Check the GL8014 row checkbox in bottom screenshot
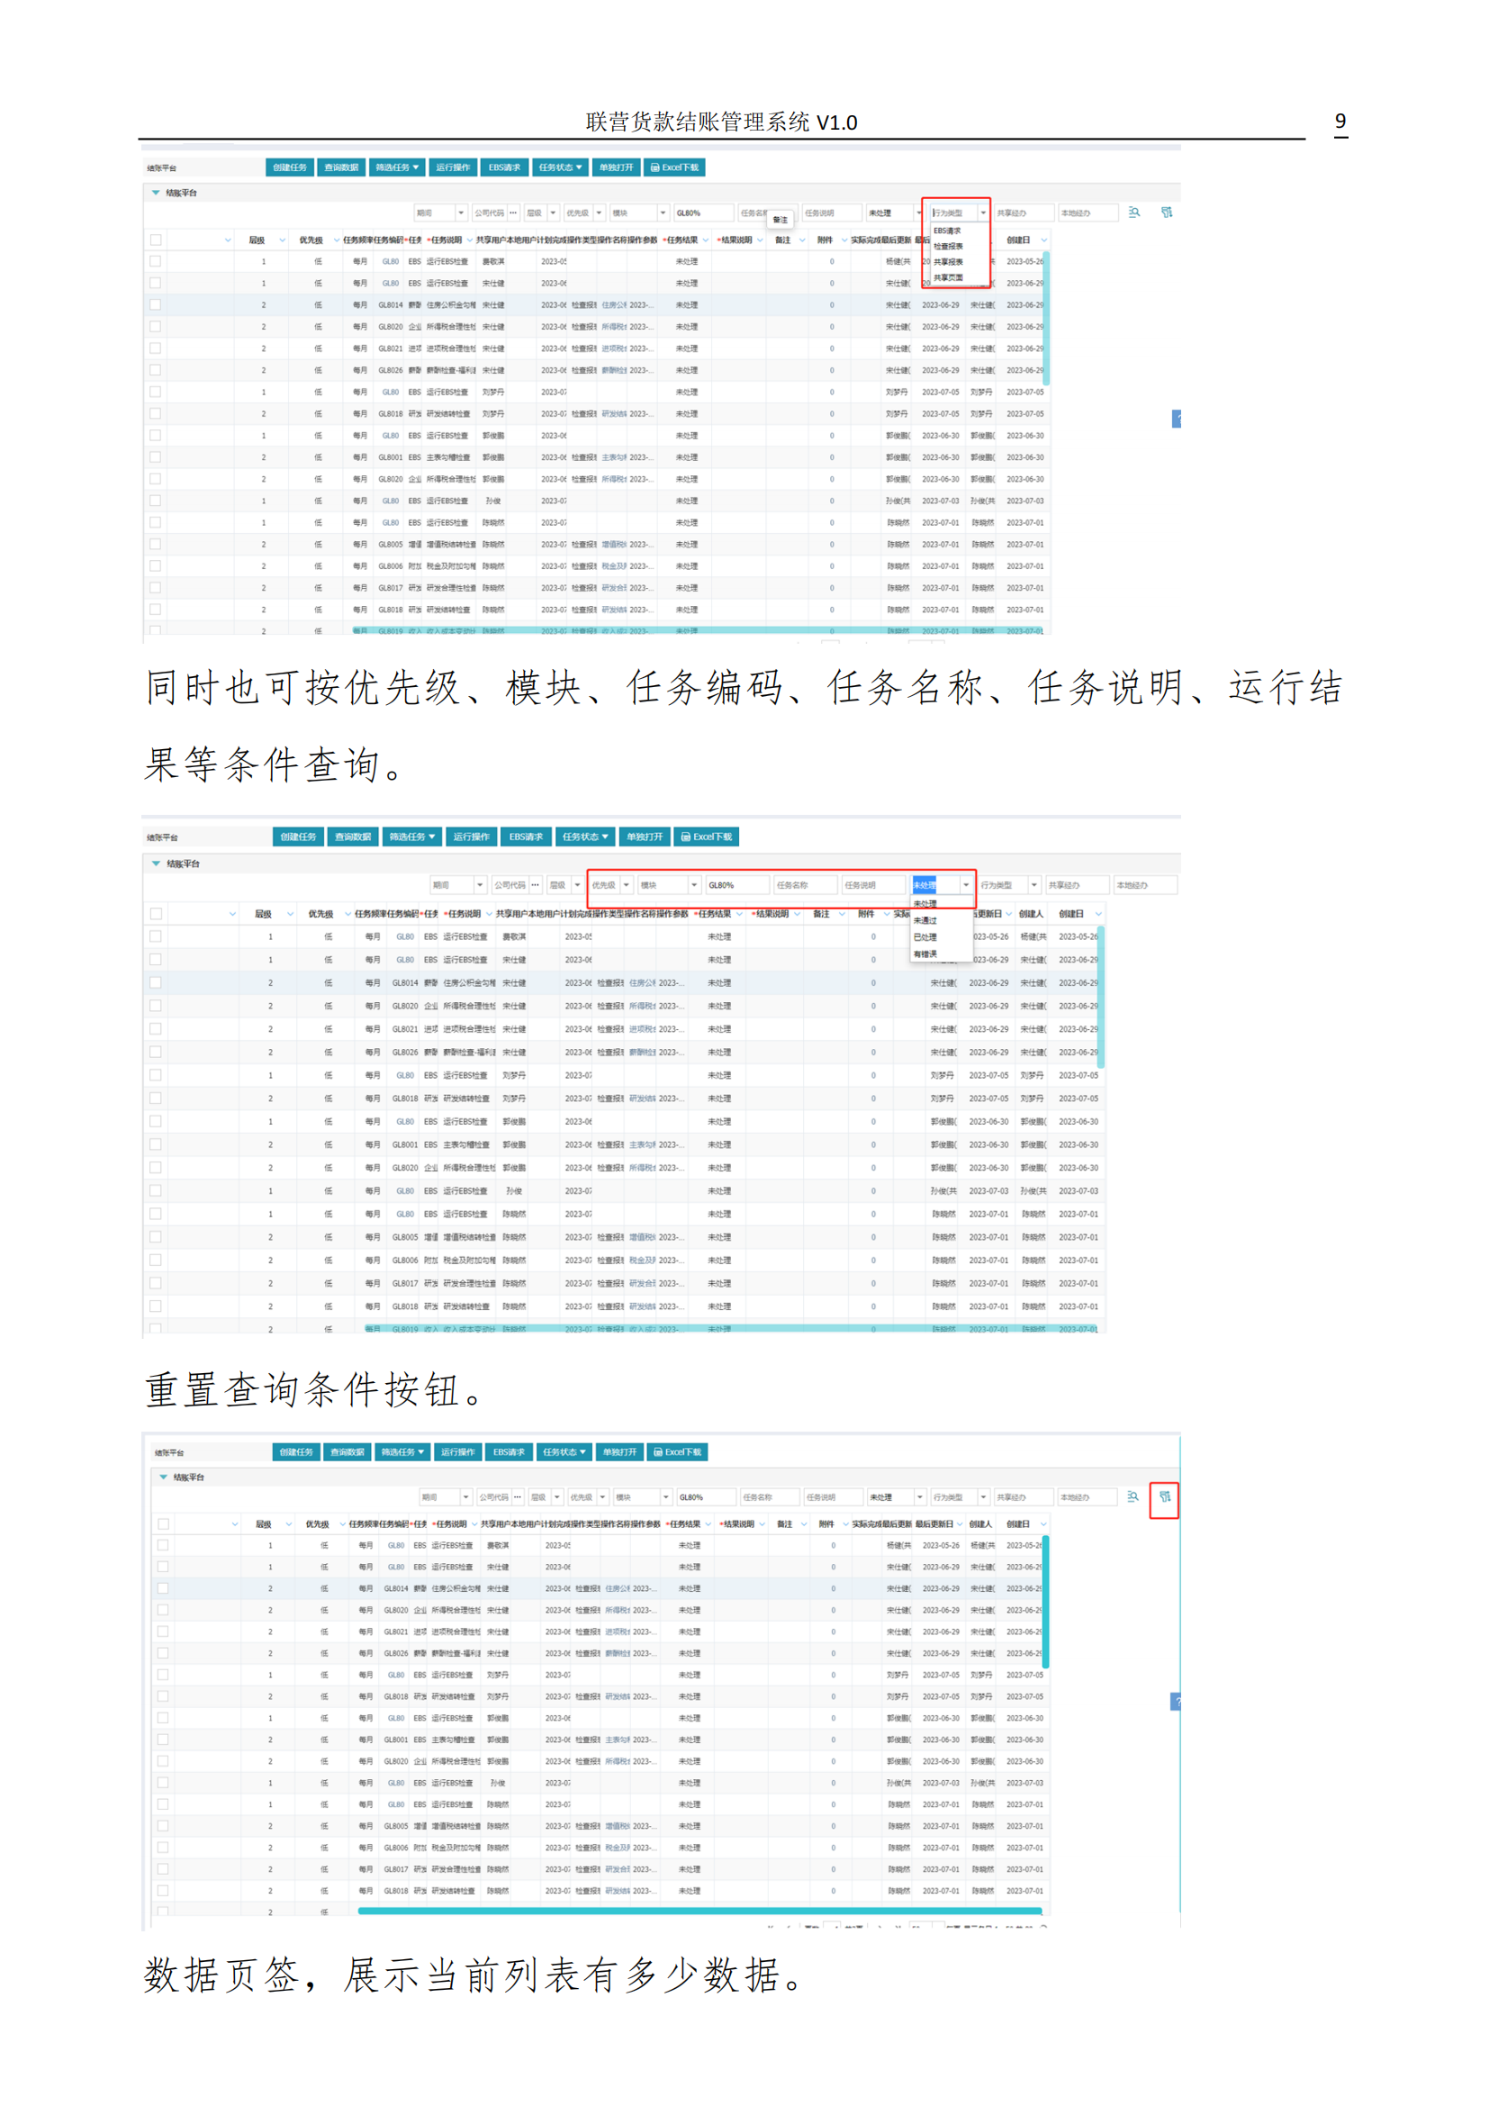 pyautogui.click(x=163, y=1587)
